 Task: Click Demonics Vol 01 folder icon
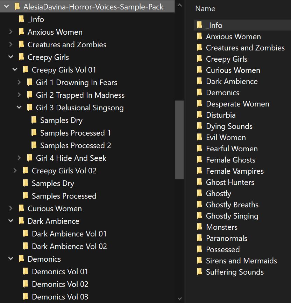(x=26, y=271)
